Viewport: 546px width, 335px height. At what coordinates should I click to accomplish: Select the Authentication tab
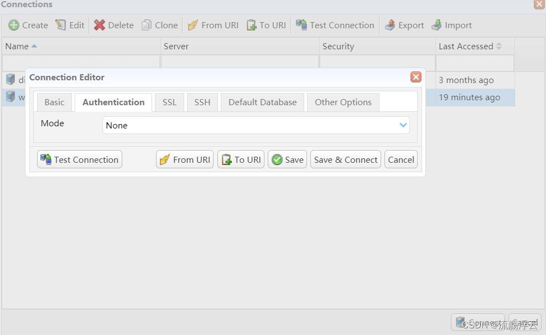(x=113, y=102)
